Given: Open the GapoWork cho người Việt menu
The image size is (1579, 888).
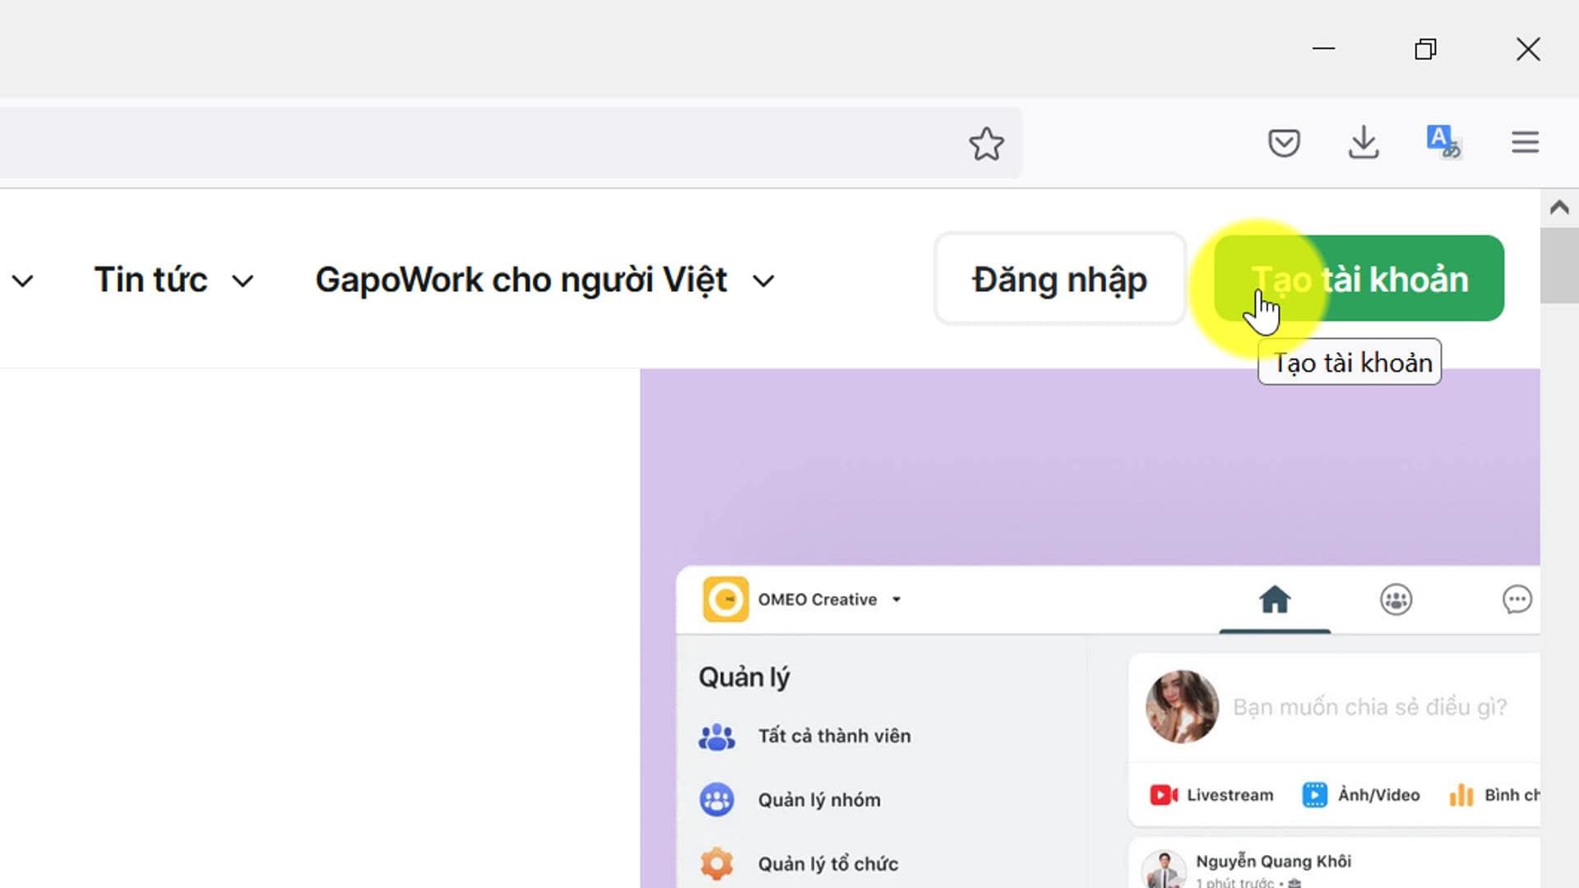Looking at the screenshot, I should click(x=521, y=280).
